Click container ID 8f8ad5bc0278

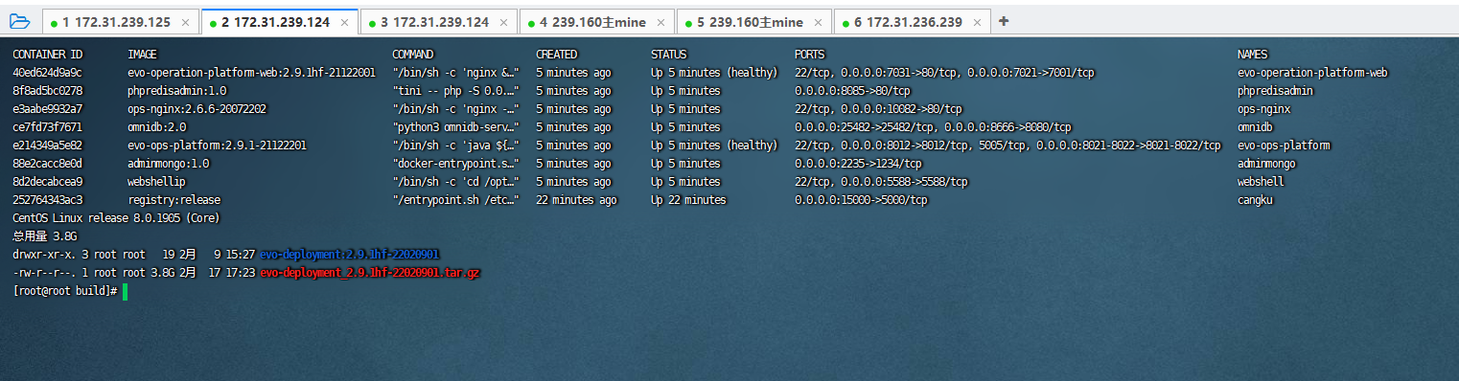(48, 91)
